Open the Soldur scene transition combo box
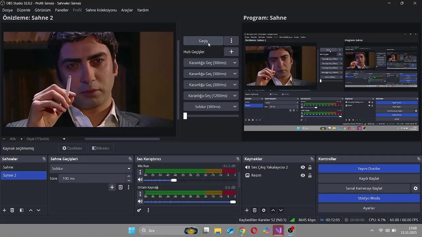Image resolution: width=422 pixels, height=237 pixels. click(91, 169)
